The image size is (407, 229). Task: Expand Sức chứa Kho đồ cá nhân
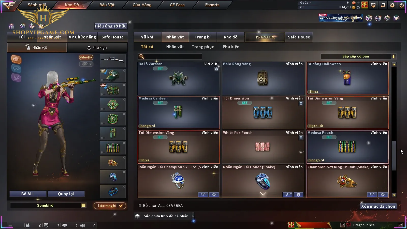(x=193, y=216)
